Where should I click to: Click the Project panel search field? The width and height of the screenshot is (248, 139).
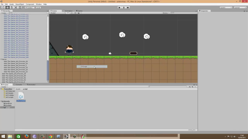coord(168,86)
